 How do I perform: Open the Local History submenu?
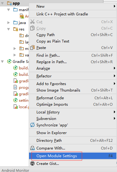tap(73, 112)
